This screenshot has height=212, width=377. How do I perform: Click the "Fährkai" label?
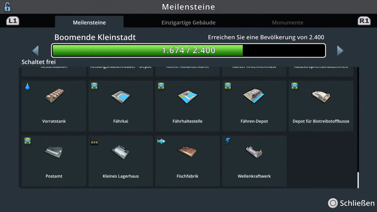coord(121,121)
